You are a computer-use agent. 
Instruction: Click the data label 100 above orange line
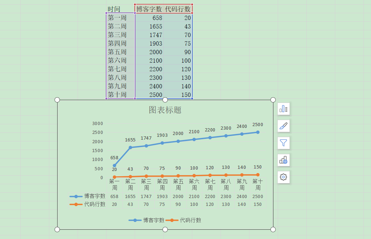194,168
